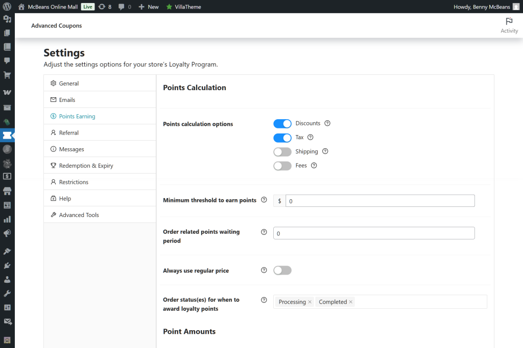Disable the Discounts points calculation toggle

coord(282,123)
